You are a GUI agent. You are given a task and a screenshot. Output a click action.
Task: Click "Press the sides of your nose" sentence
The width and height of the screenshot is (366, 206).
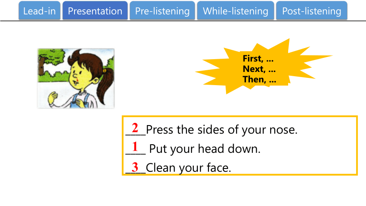click(222, 130)
